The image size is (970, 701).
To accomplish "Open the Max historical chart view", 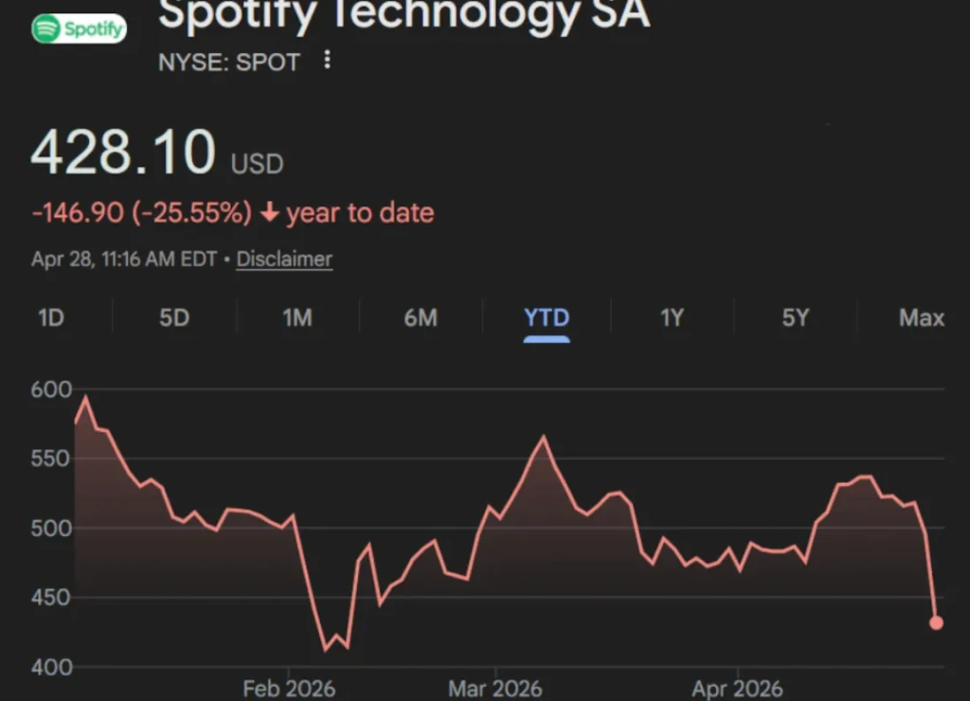I will 921,317.
